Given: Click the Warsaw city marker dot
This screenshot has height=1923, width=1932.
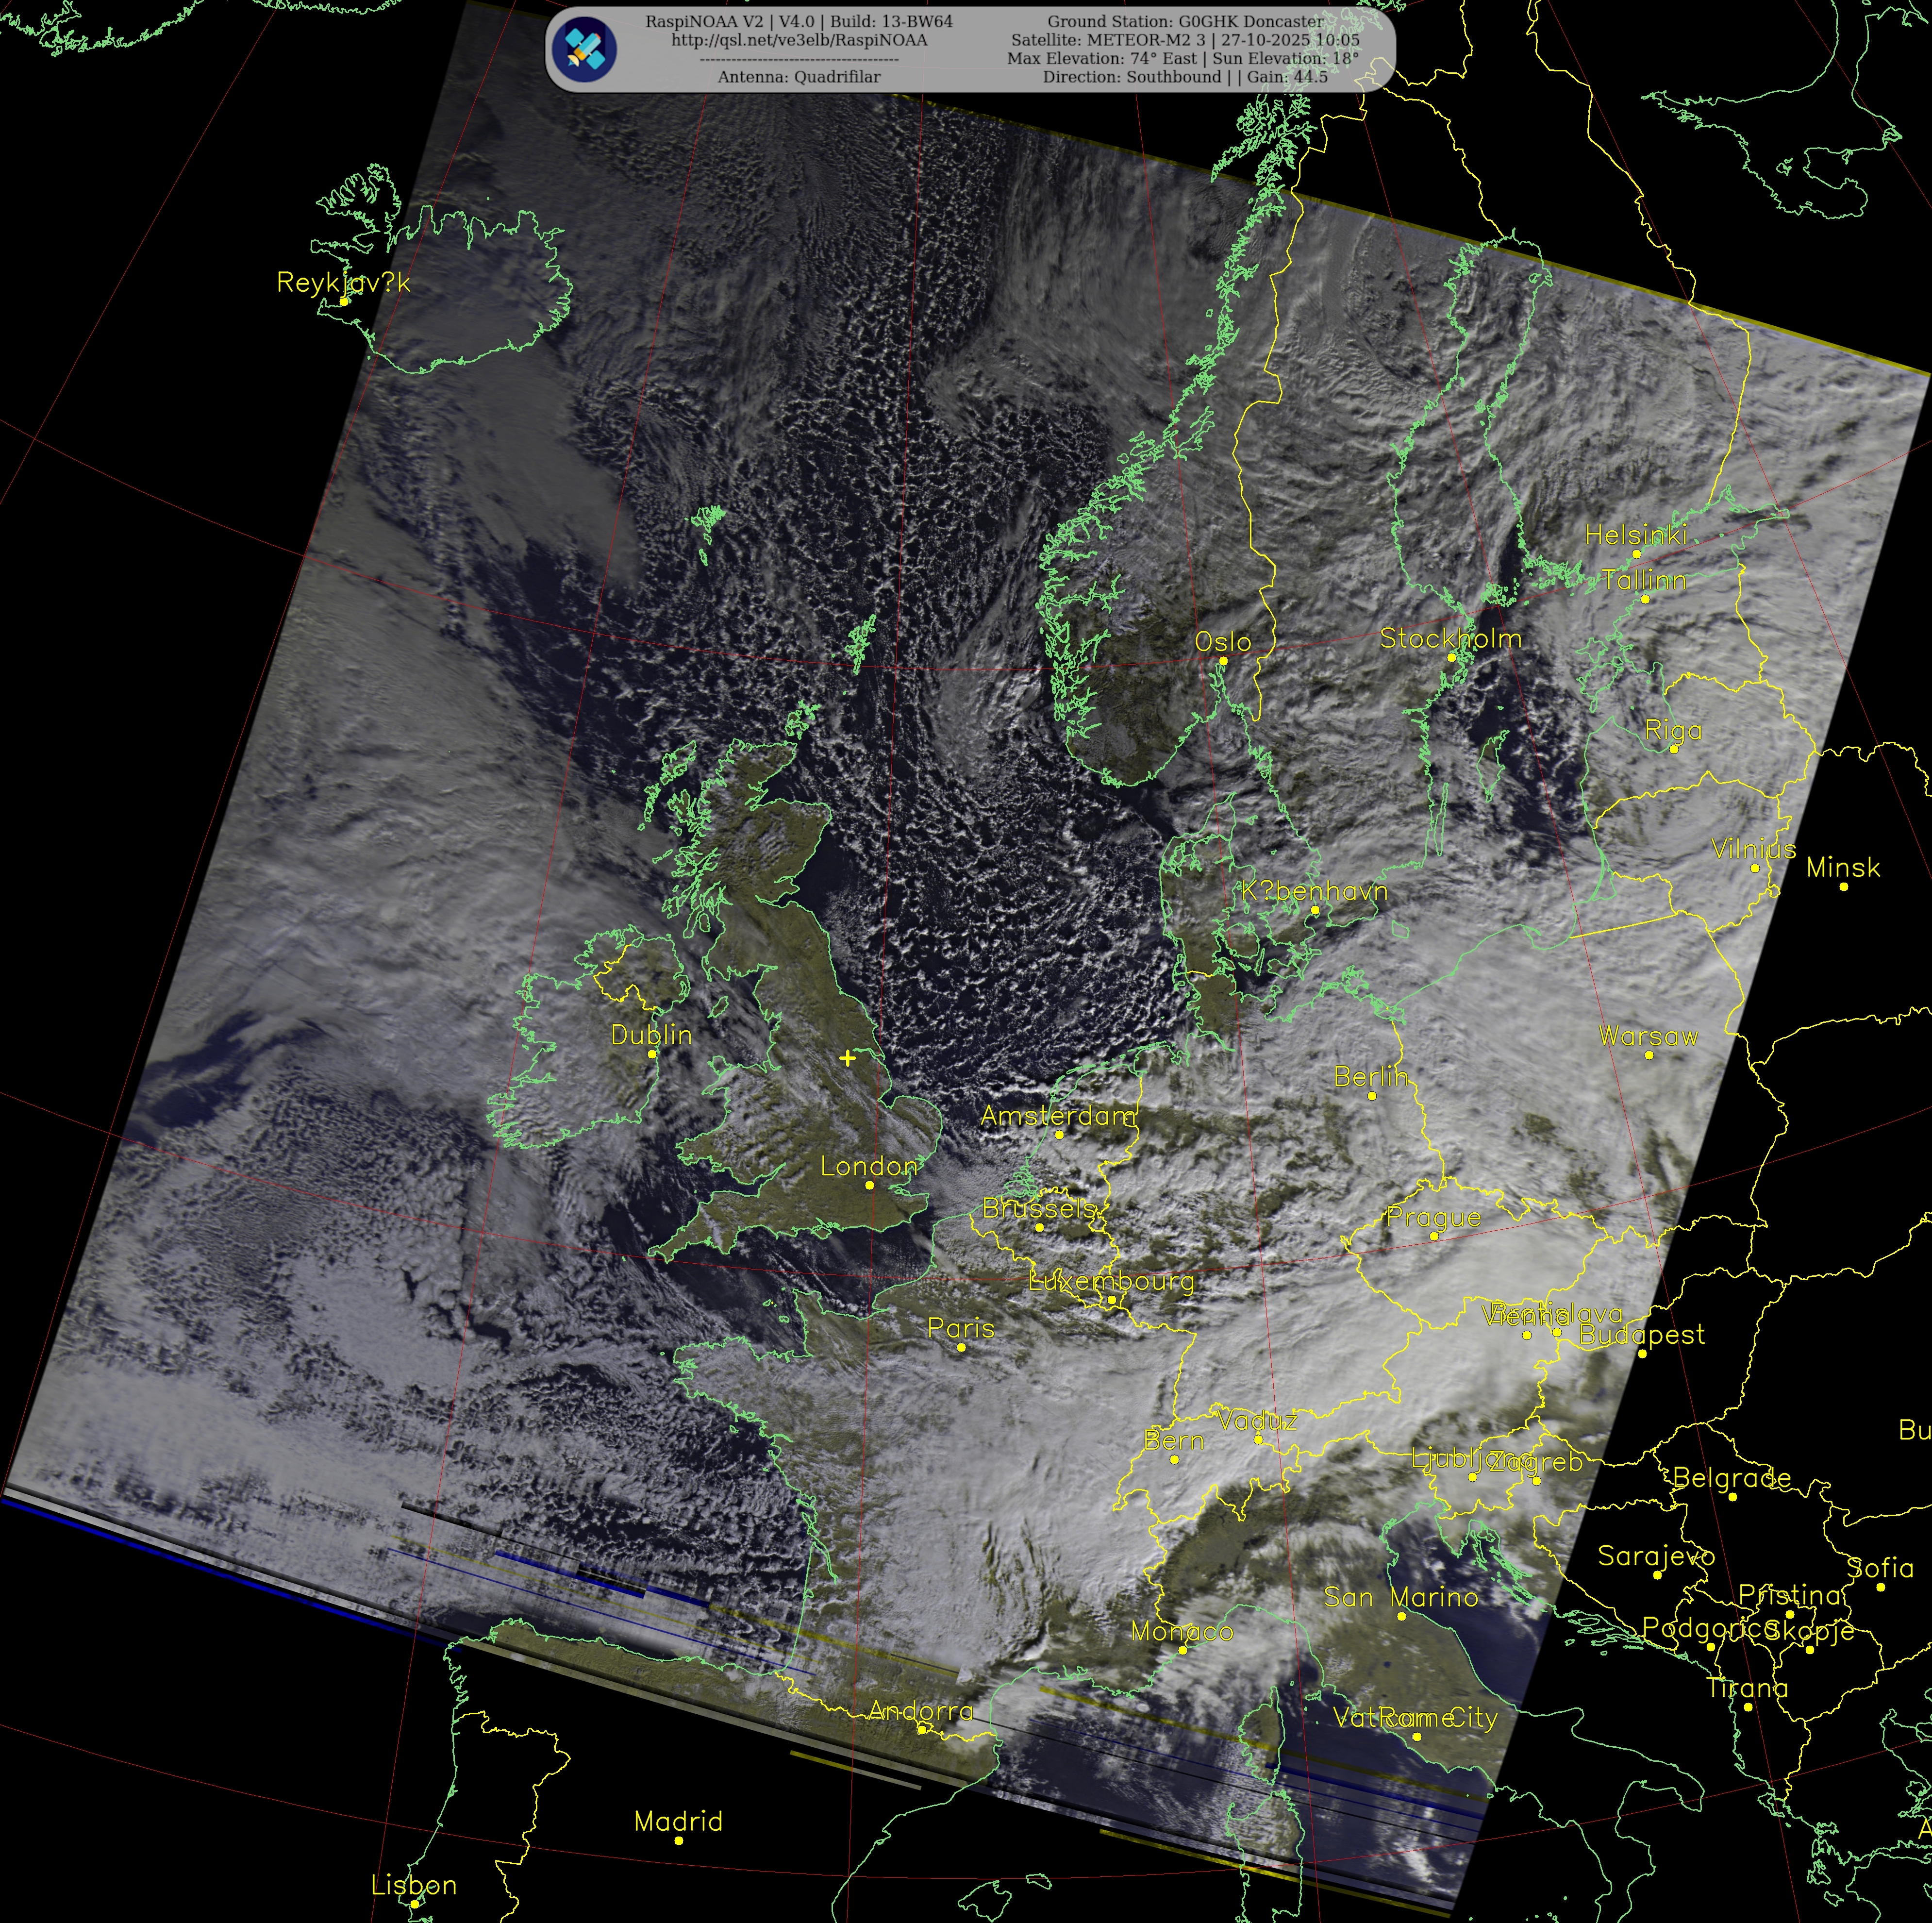Looking at the screenshot, I should (x=1649, y=1054).
